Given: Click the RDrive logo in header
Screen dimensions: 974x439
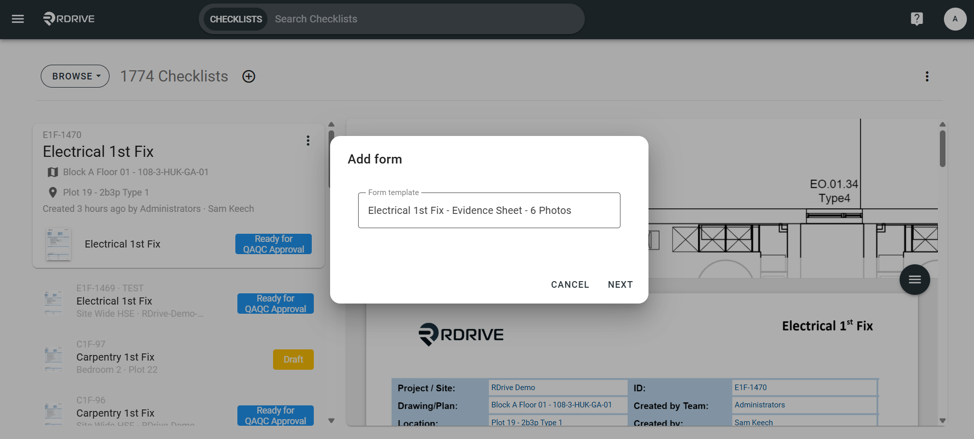Looking at the screenshot, I should click(x=69, y=19).
